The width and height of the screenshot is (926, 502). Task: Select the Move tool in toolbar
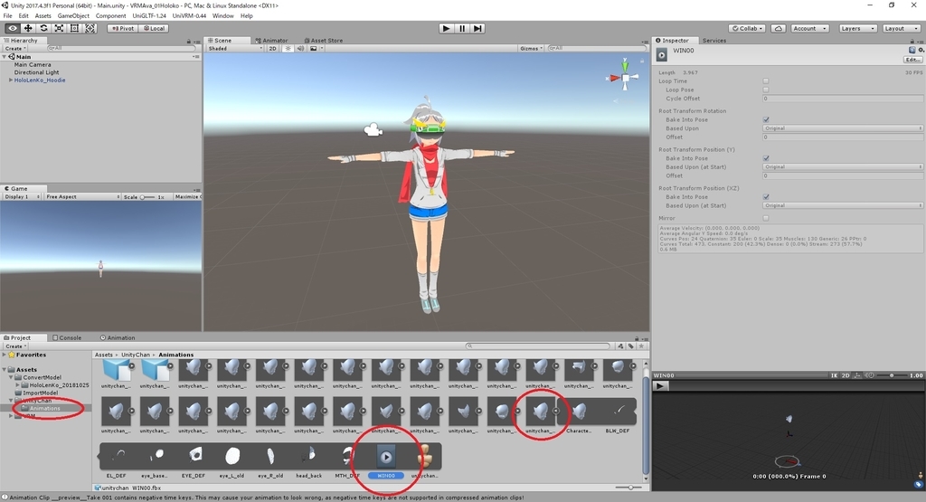[x=28, y=28]
